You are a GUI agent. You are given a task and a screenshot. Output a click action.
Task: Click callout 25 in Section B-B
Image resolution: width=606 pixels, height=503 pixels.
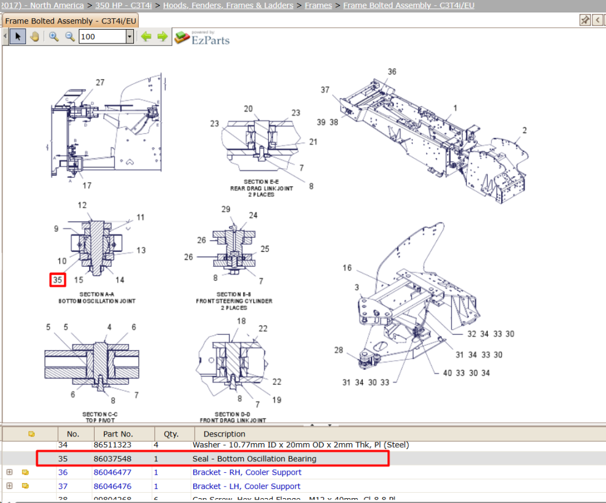pos(265,249)
